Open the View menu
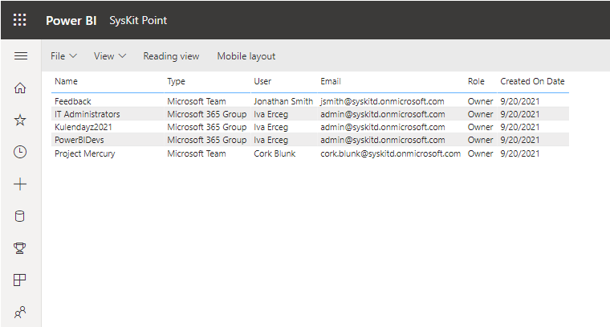Viewport: 610px width, 327px height. tap(110, 56)
